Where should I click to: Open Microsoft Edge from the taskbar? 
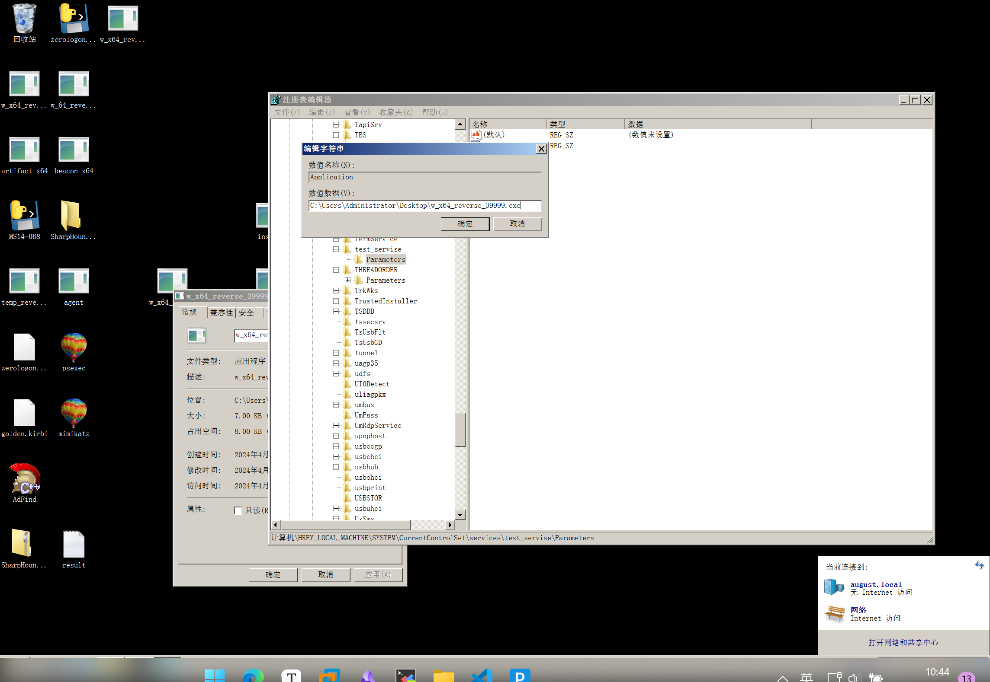pyautogui.click(x=254, y=675)
